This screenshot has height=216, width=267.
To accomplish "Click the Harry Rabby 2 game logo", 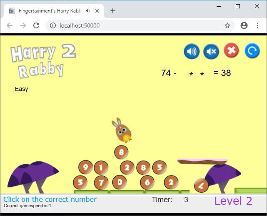I will click(x=43, y=61).
